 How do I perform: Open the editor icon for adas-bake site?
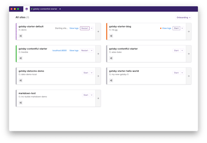point(111,58)
